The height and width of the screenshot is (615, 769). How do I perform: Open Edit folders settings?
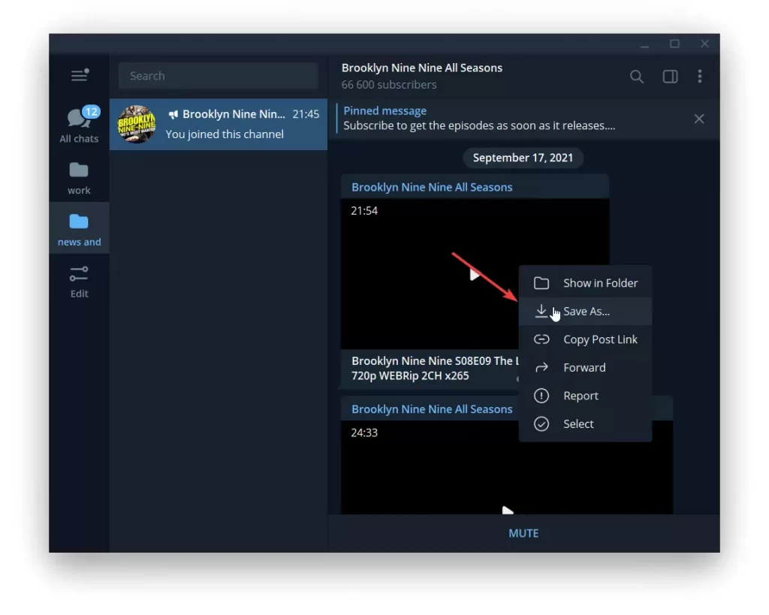pyautogui.click(x=79, y=282)
